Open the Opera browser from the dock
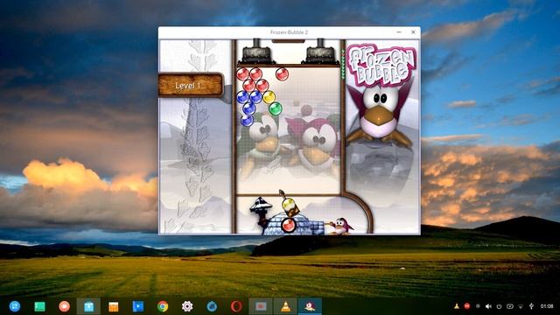The image size is (560, 315). coord(236,306)
